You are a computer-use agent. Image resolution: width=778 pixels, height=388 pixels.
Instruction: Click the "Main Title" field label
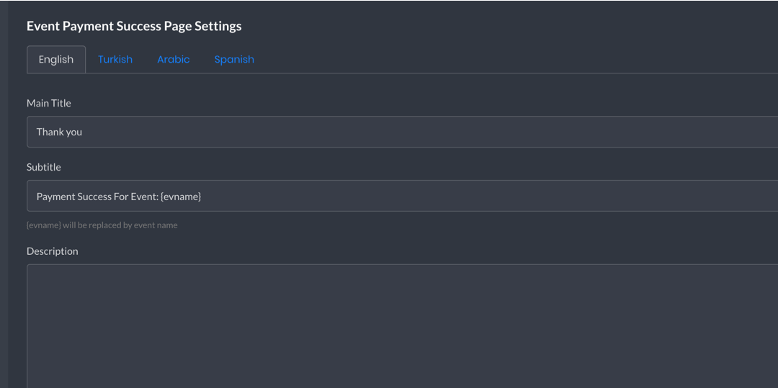point(49,103)
